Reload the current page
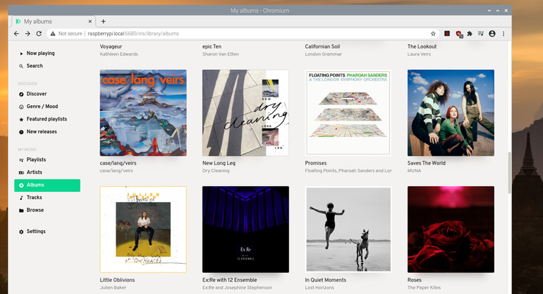Image resolution: width=543 pixels, height=294 pixels. (x=39, y=34)
